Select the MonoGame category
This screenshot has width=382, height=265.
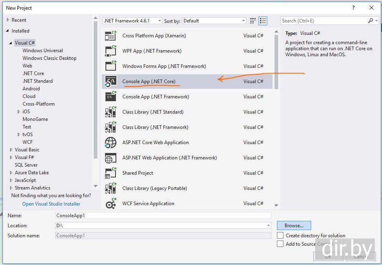tap(35, 119)
